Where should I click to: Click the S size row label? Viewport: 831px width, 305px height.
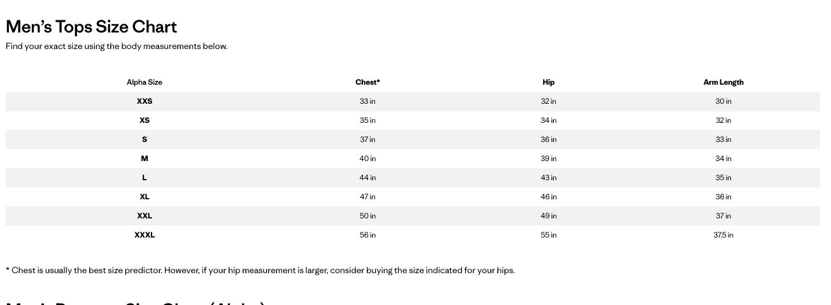(145, 139)
